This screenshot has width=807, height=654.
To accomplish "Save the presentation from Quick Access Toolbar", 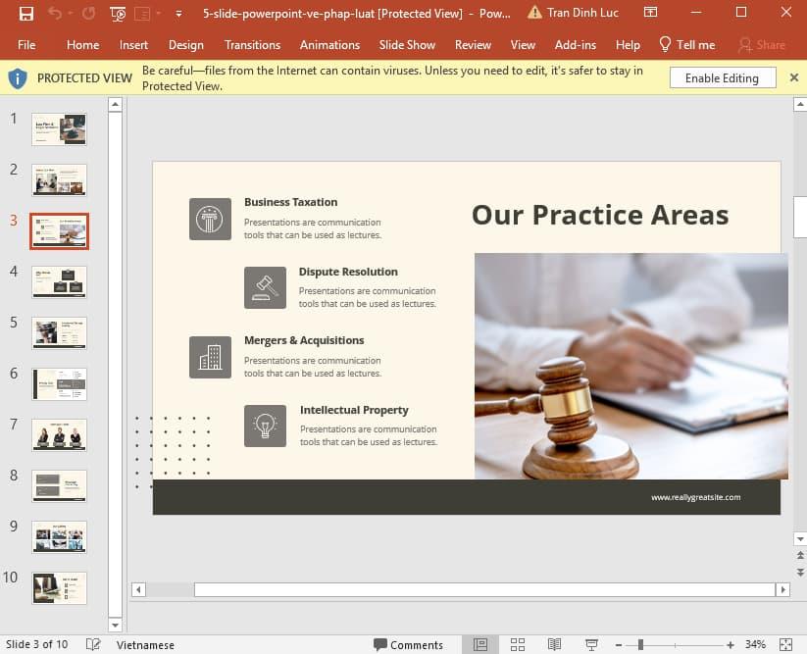I will point(26,13).
